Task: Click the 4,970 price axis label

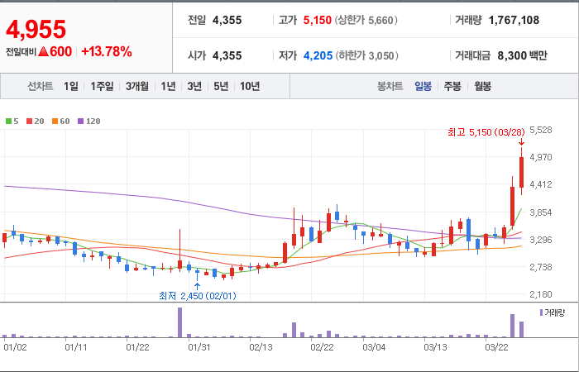Action: pos(541,157)
